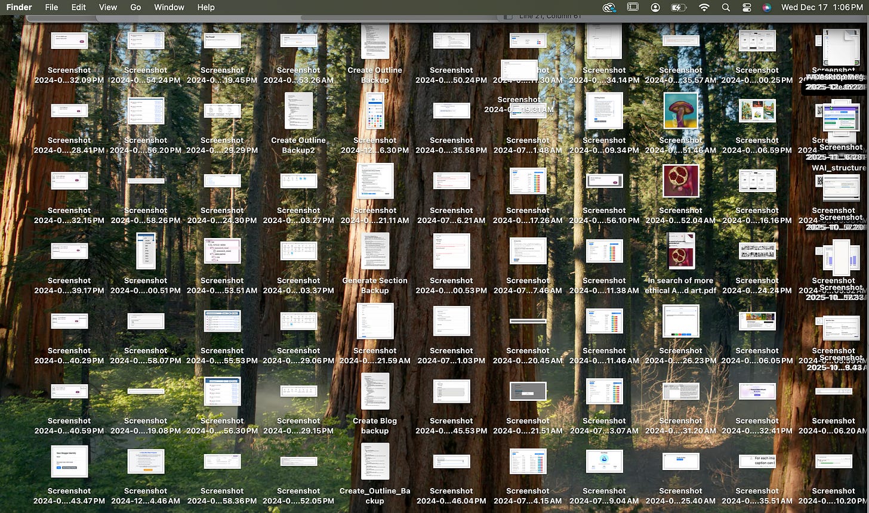Select screenshot icon dated 00.51 PM
The height and width of the screenshot is (513, 869).
tap(146, 251)
